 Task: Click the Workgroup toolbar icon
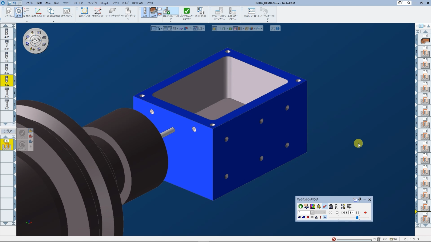coord(53,12)
